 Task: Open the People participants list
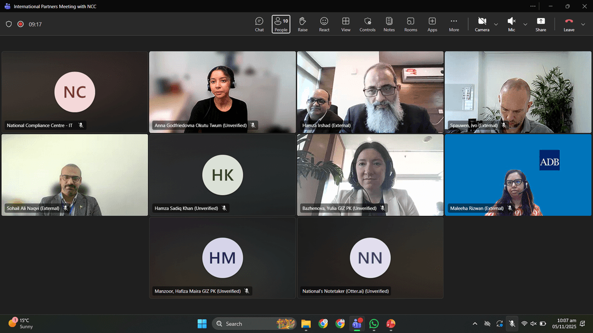click(x=281, y=24)
